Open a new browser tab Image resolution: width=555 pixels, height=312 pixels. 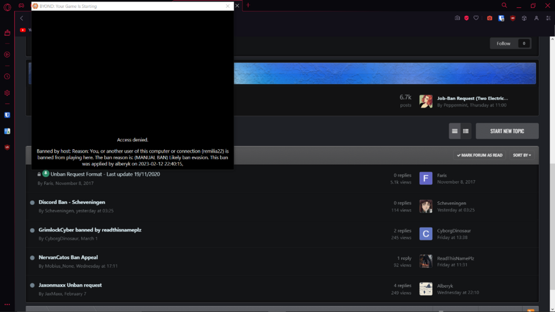point(248,6)
